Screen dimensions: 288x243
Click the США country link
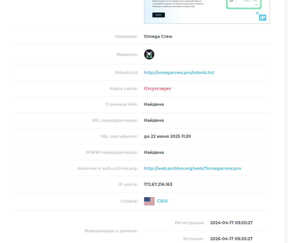[162, 201]
